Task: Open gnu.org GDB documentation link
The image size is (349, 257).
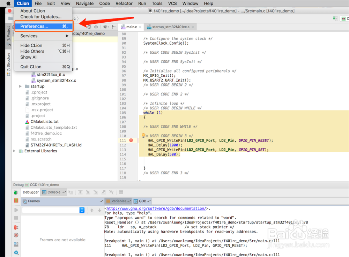Action: point(156,209)
